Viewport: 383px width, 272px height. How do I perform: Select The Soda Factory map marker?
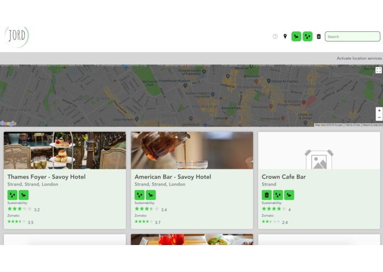click(256, 81)
